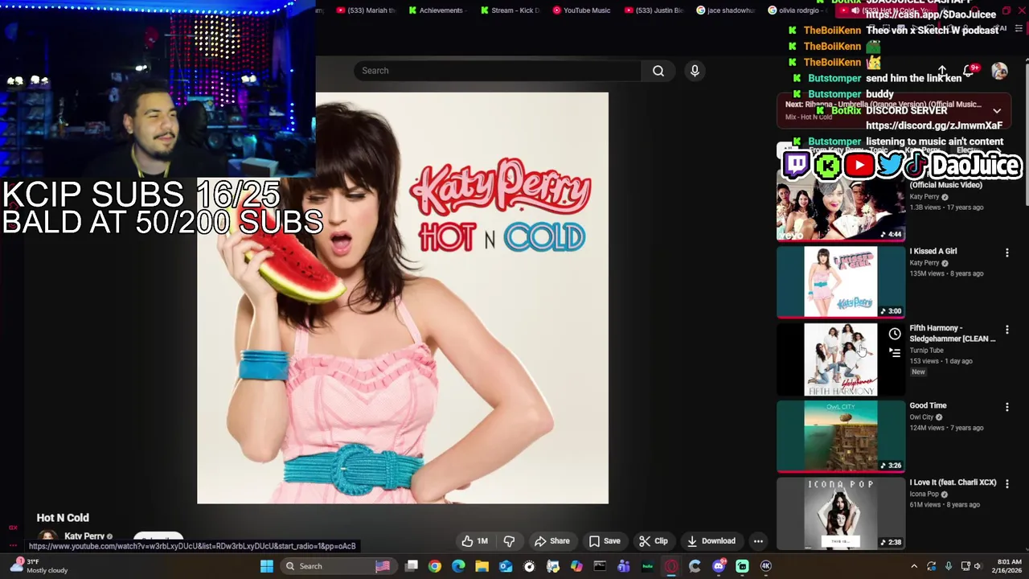Show hidden system tray icons chevron
Viewport: 1029px width, 579px height.
coord(914,566)
